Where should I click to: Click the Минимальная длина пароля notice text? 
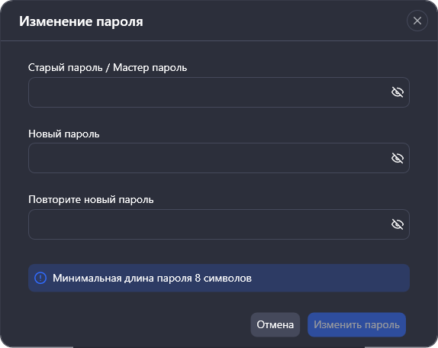(122, 279)
